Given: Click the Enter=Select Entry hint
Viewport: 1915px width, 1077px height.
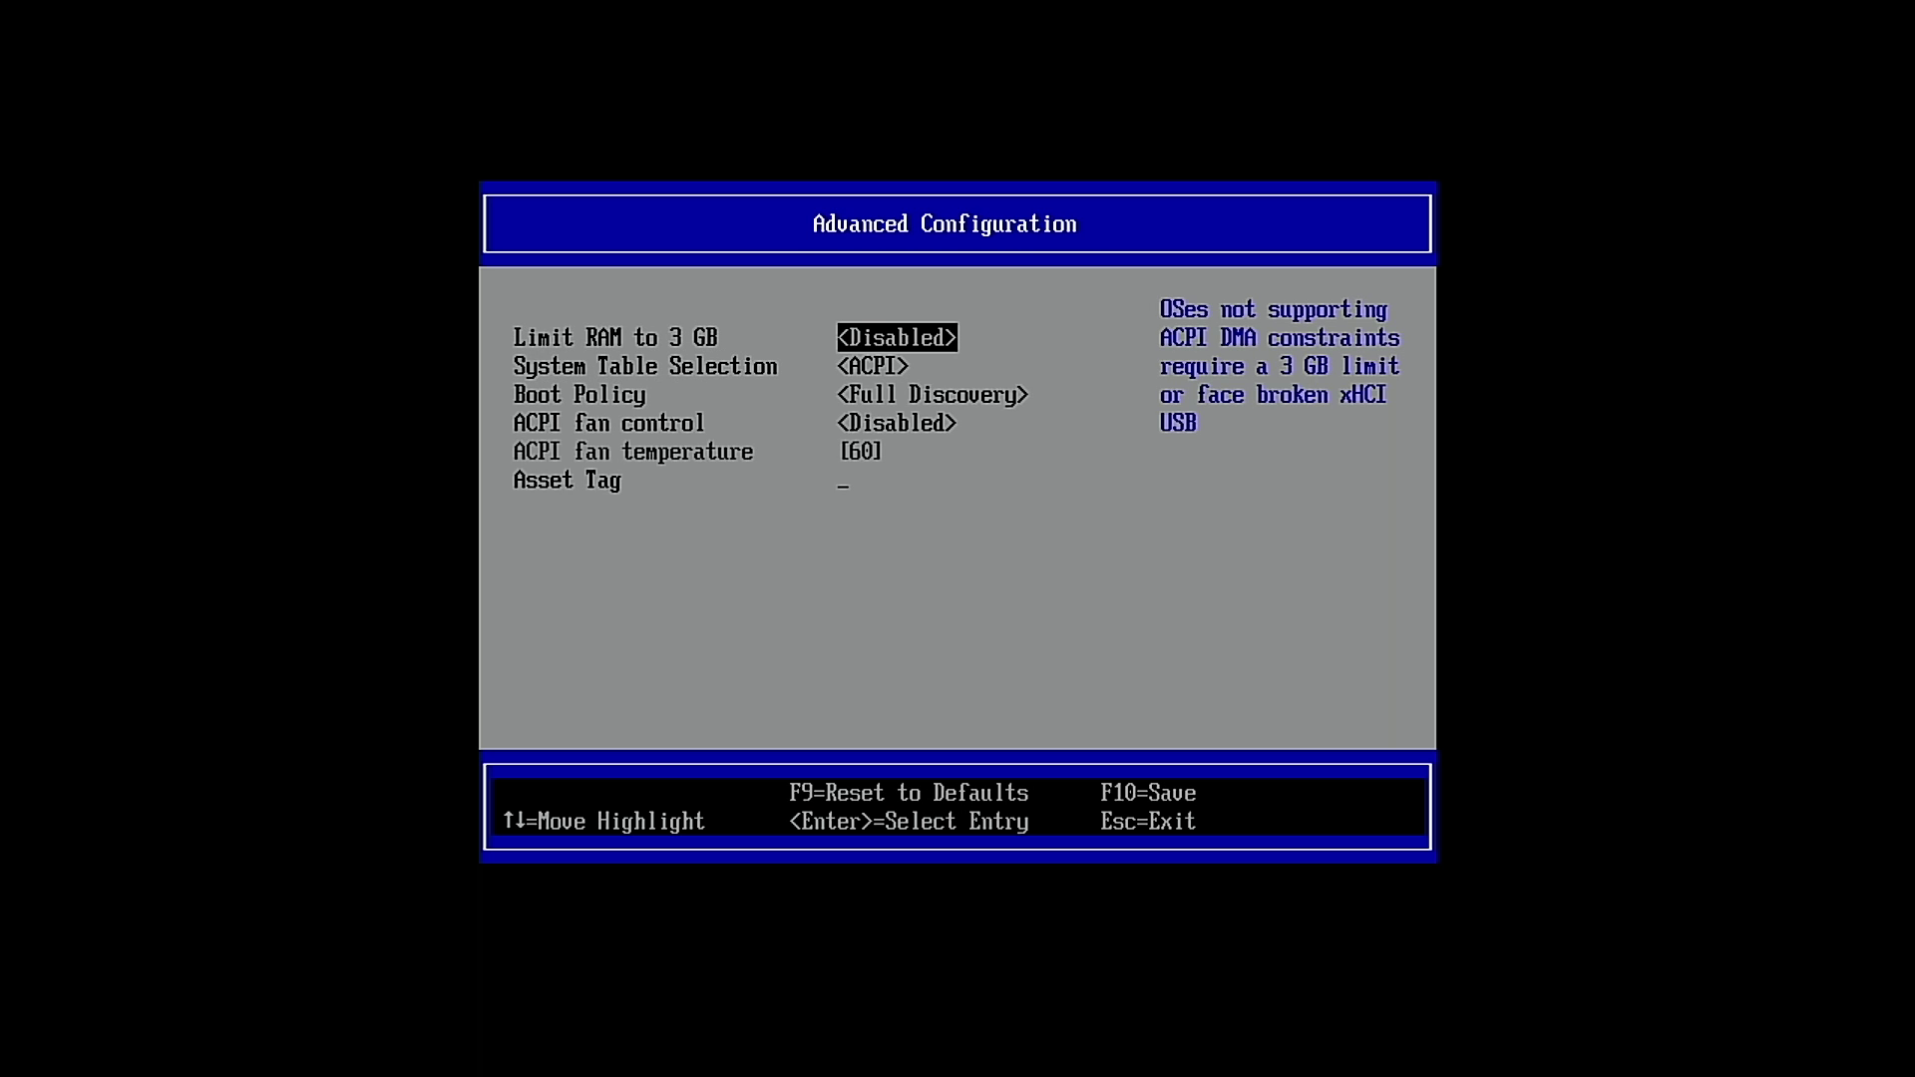Looking at the screenshot, I should coord(908,822).
